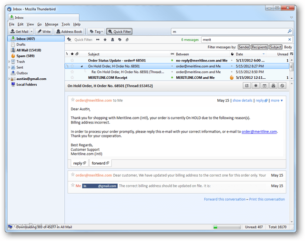The image size is (305, 241).
Task: Toggle the starred messages quick filter
Action: [105, 40]
